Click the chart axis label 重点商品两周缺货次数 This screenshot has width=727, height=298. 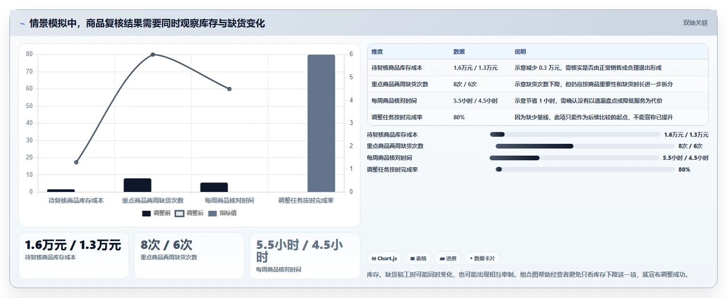click(x=153, y=200)
